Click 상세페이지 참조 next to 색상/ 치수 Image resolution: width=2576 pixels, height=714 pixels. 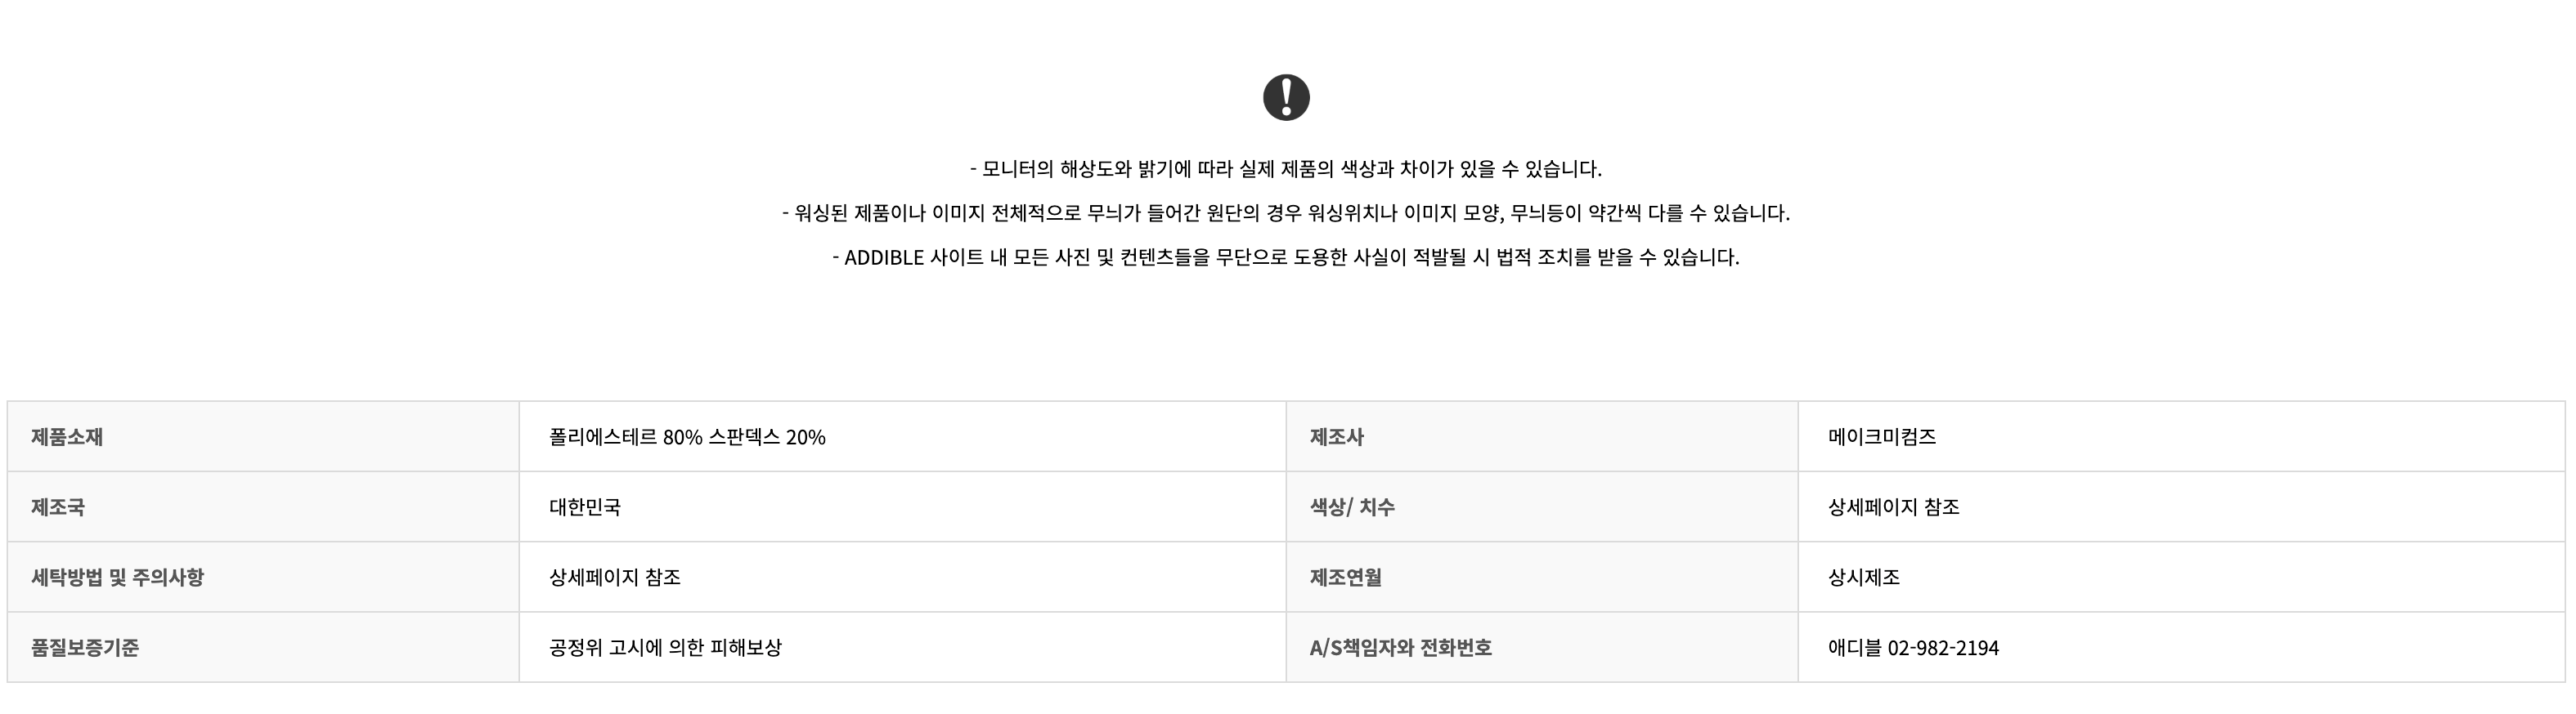coord(1894,506)
